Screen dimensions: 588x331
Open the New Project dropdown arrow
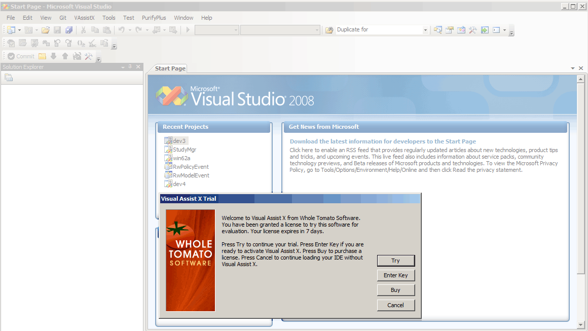(19, 30)
